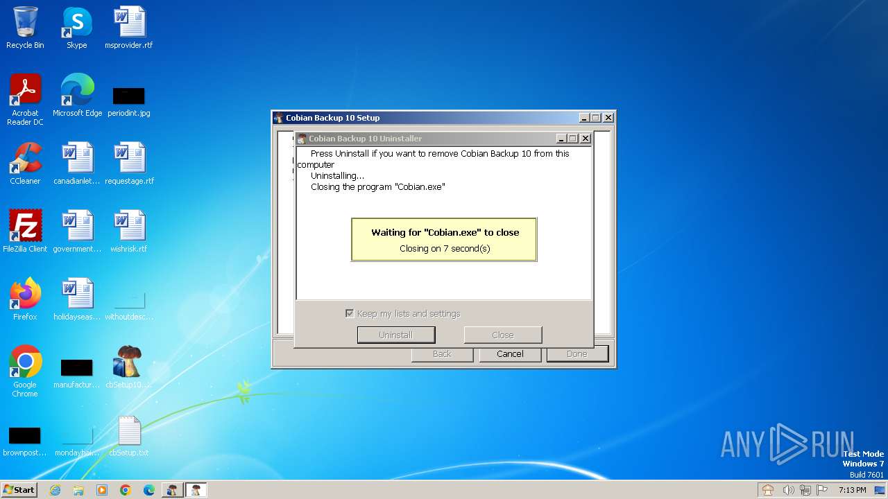The image size is (888, 499).
Task: Open Windows Explorer folder in taskbar
Action: 78,490
